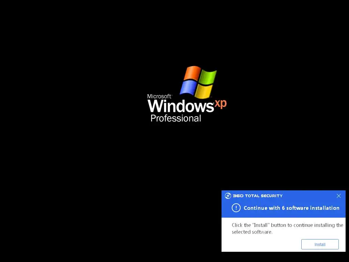Click the Install button in 360 popup
This screenshot has width=349, height=262.
pyautogui.click(x=320, y=244)
